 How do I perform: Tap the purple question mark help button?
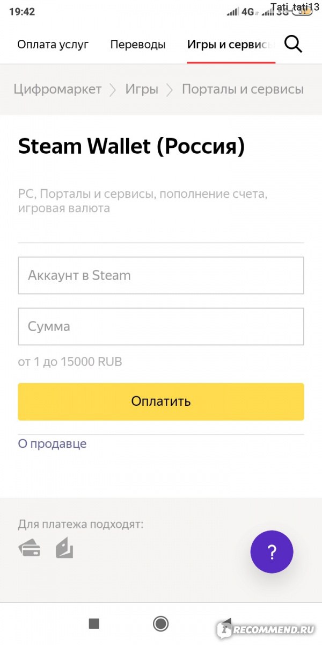pyautogui.click(x=272, y=551)
